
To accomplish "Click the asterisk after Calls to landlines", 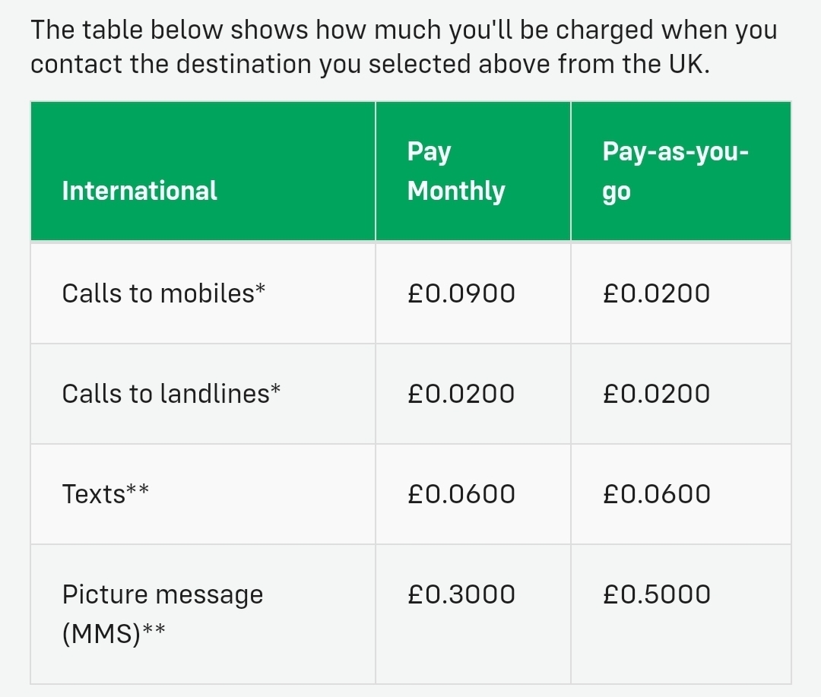I will point(275,390).
